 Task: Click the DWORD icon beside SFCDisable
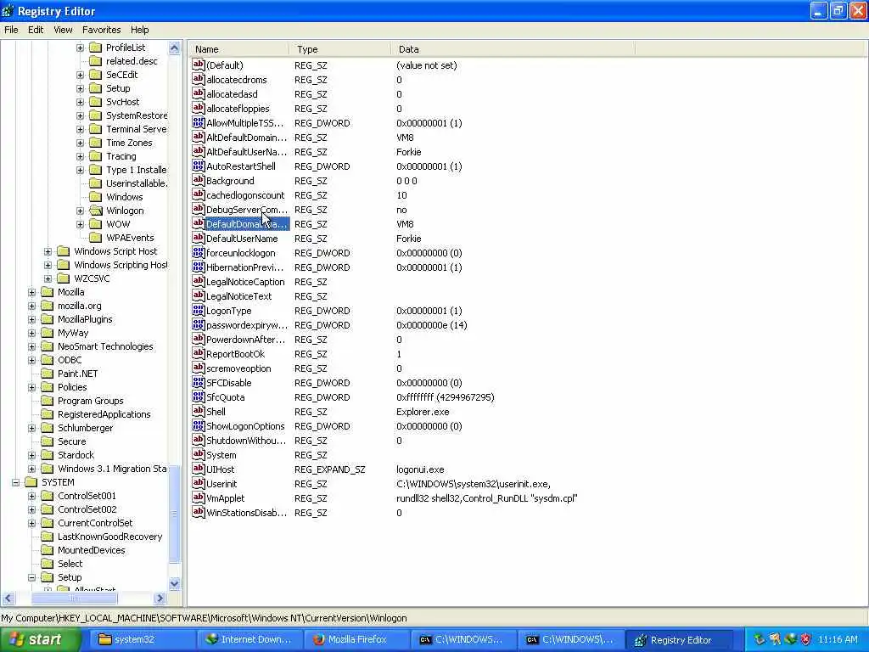click(199, 382)
